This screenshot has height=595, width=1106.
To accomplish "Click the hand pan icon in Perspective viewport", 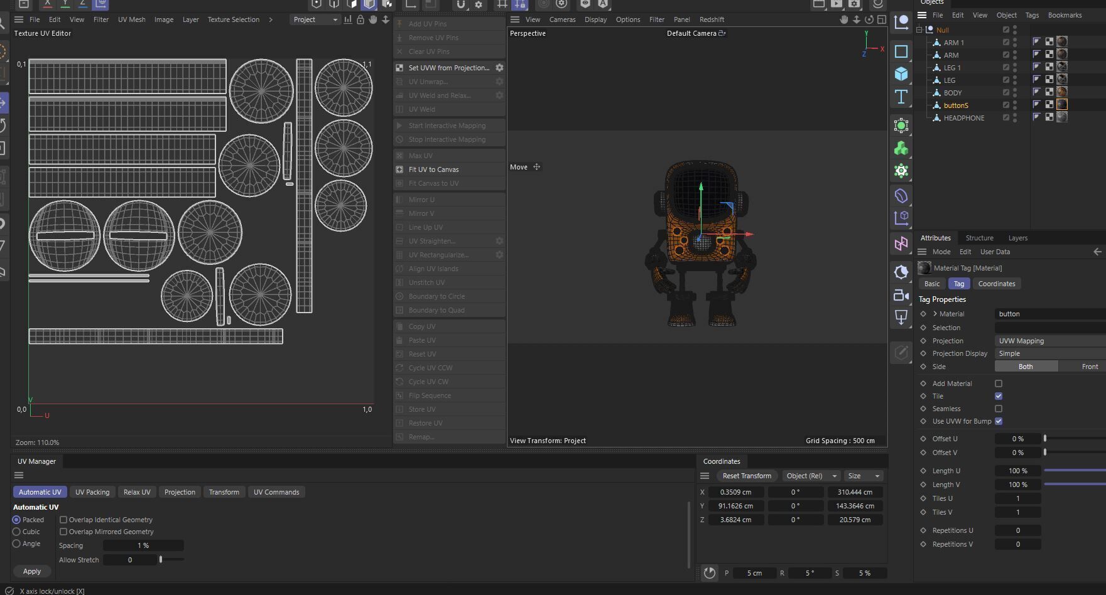I will click(x=844, y=19).
